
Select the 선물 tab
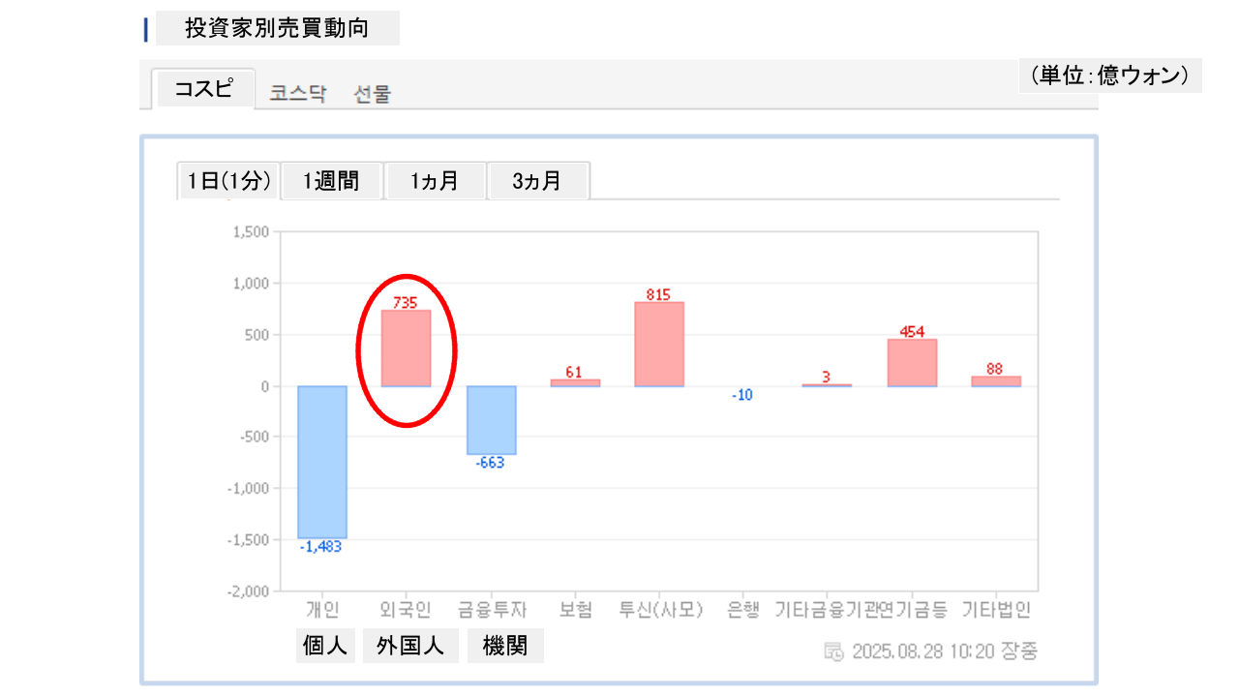[x=373, y=94]
